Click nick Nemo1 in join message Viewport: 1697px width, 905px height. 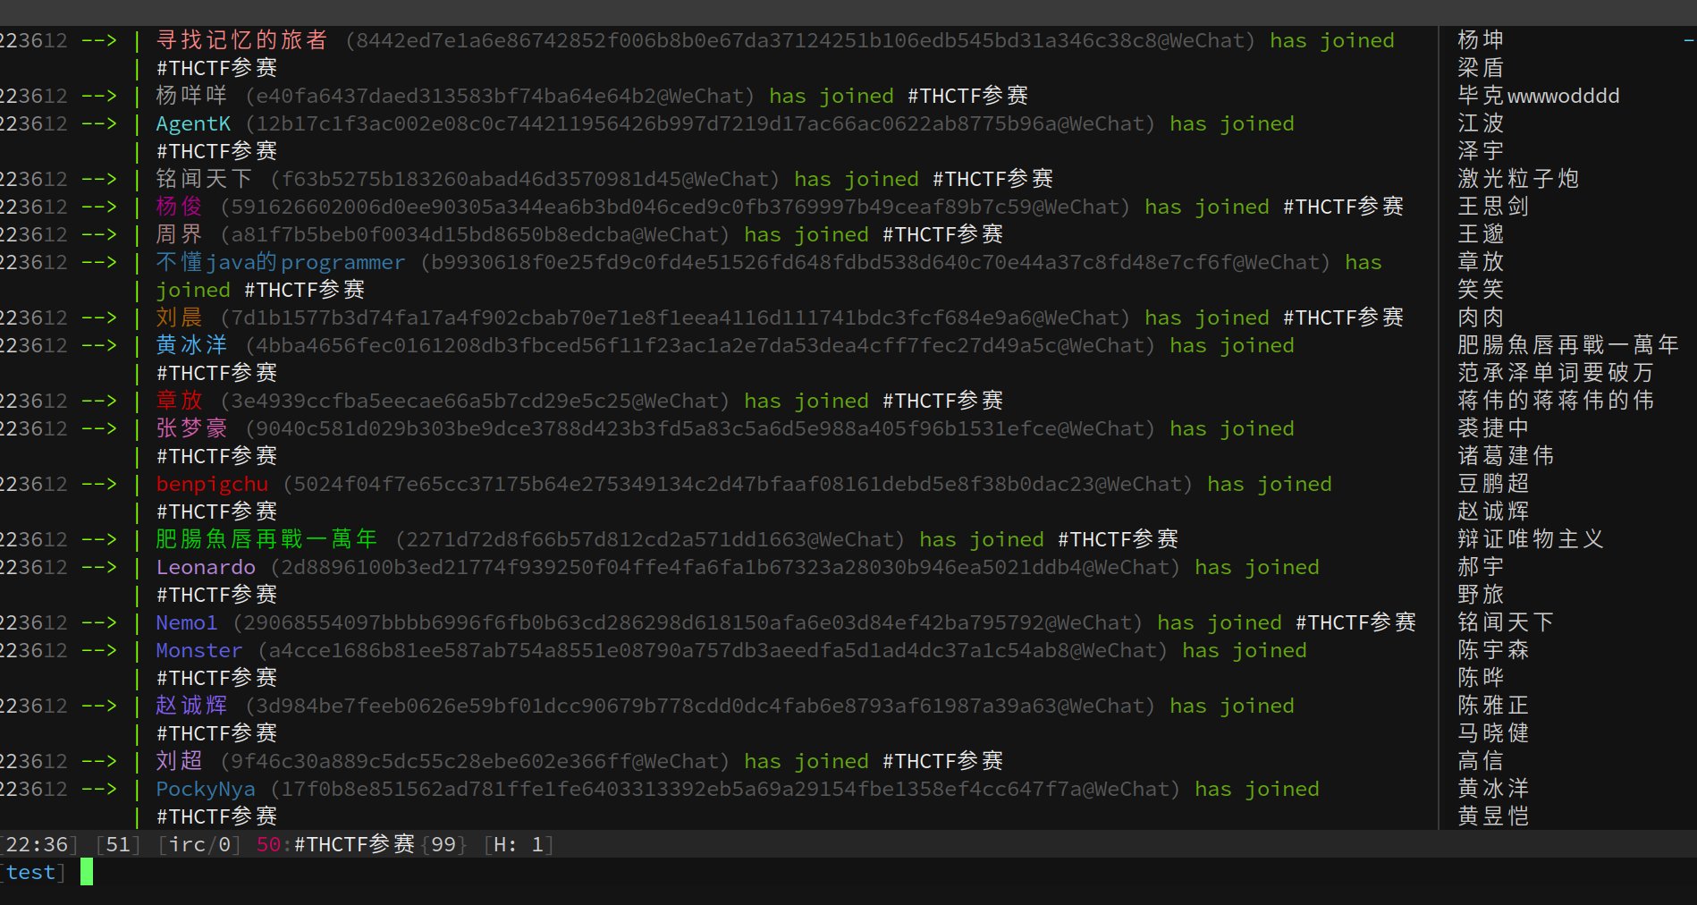(186, 622)
